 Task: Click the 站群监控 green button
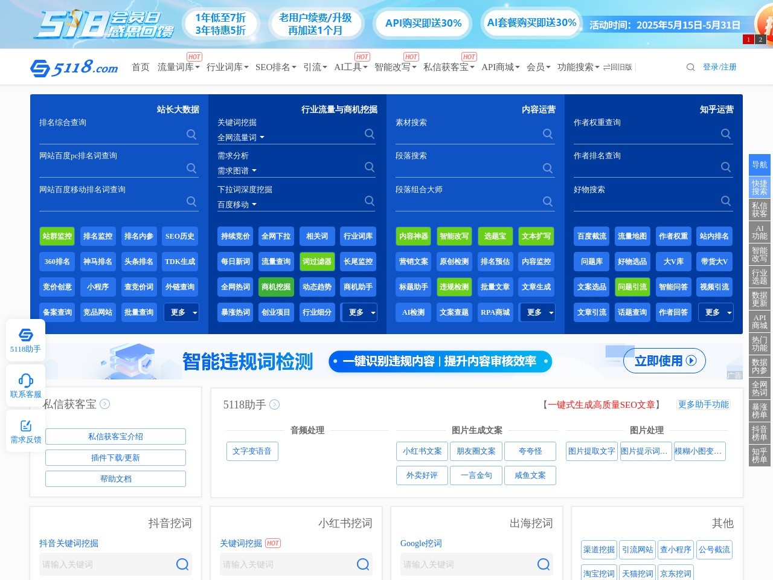pos(57,236)
